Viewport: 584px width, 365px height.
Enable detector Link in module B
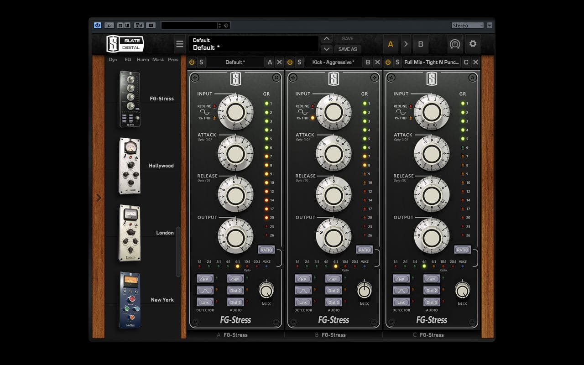point(303,302)
